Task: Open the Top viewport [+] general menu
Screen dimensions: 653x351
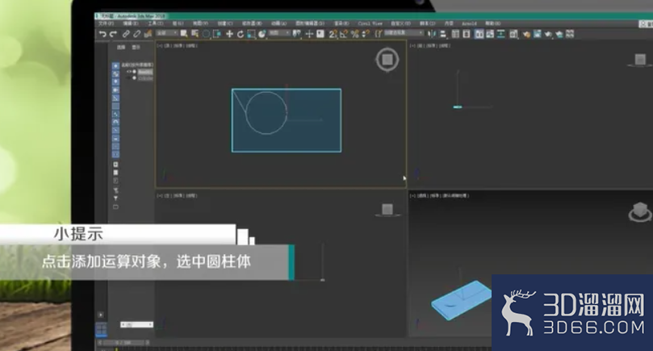Action: tap(160, 45)
